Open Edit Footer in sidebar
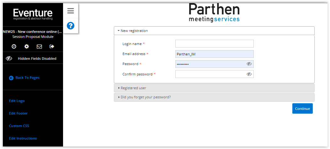330x149 pixels. tap(18, 113)
